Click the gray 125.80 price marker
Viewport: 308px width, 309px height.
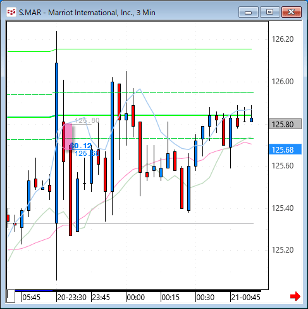coord(285,124)
